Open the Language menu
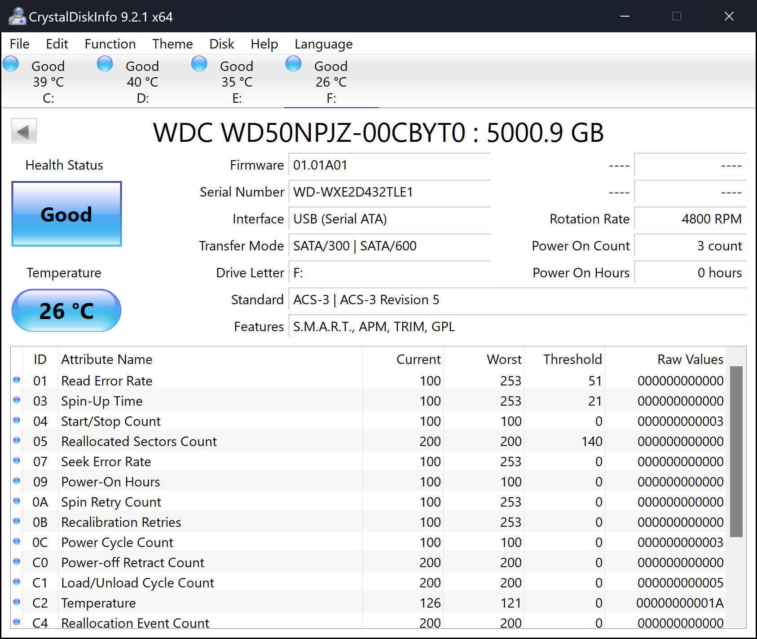The height and width of the screenshot is (639, 757). click(323, 44)
